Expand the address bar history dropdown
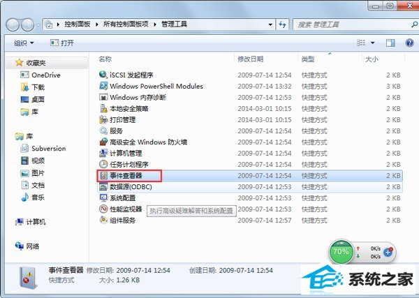This screenshot has width=419, height=298. point(270,24)
